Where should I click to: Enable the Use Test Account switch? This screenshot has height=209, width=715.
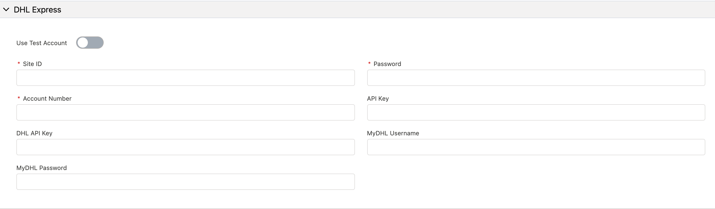click(x=90, y=43)
